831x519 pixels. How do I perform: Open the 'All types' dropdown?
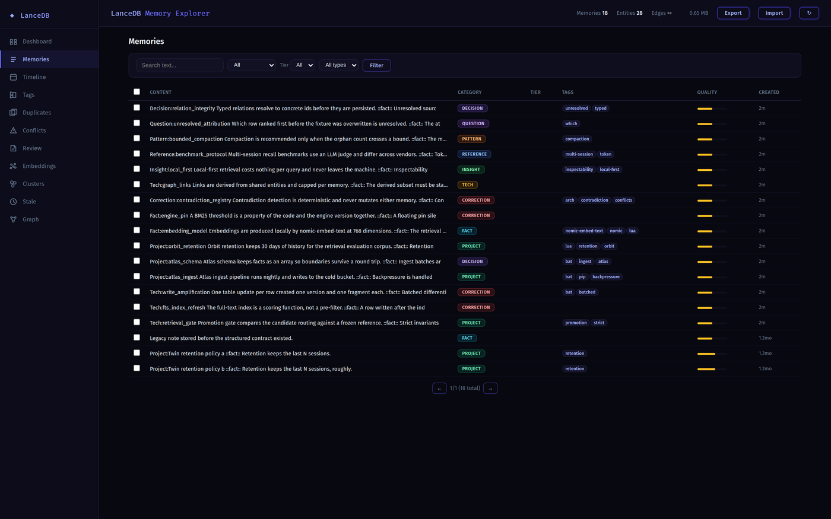[x=339, y=65]
